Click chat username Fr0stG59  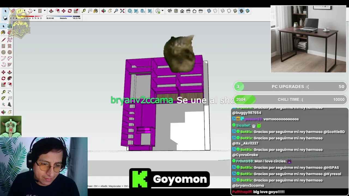point(245,161)
